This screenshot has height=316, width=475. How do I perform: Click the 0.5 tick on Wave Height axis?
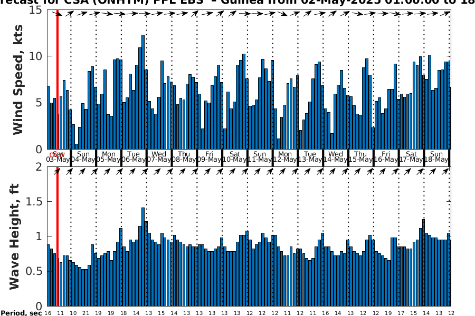(x=34, y=271)
